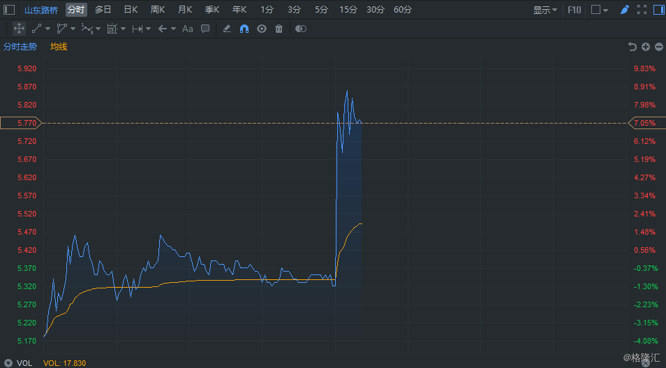Switch to the 年K tab
The height and width of the screenshot is (368, 666).
tap(239, 9)
